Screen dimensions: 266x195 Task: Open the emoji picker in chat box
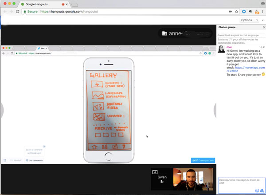[x=257, y=191]
